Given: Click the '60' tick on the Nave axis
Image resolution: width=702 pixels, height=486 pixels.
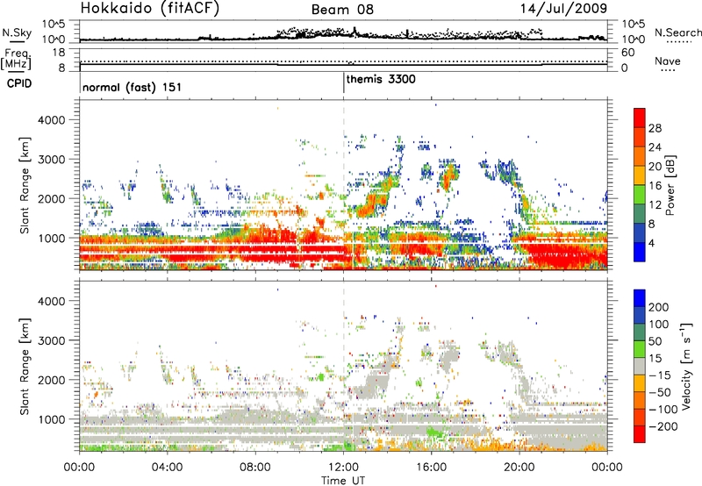Looking at the screenshot, I should pos(627,53).
